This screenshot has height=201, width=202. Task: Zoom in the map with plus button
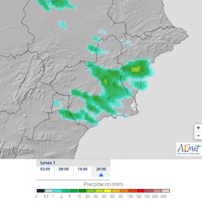(198, 128)
